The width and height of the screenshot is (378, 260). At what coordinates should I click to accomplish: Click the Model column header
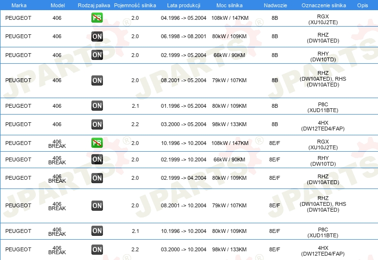58,5
